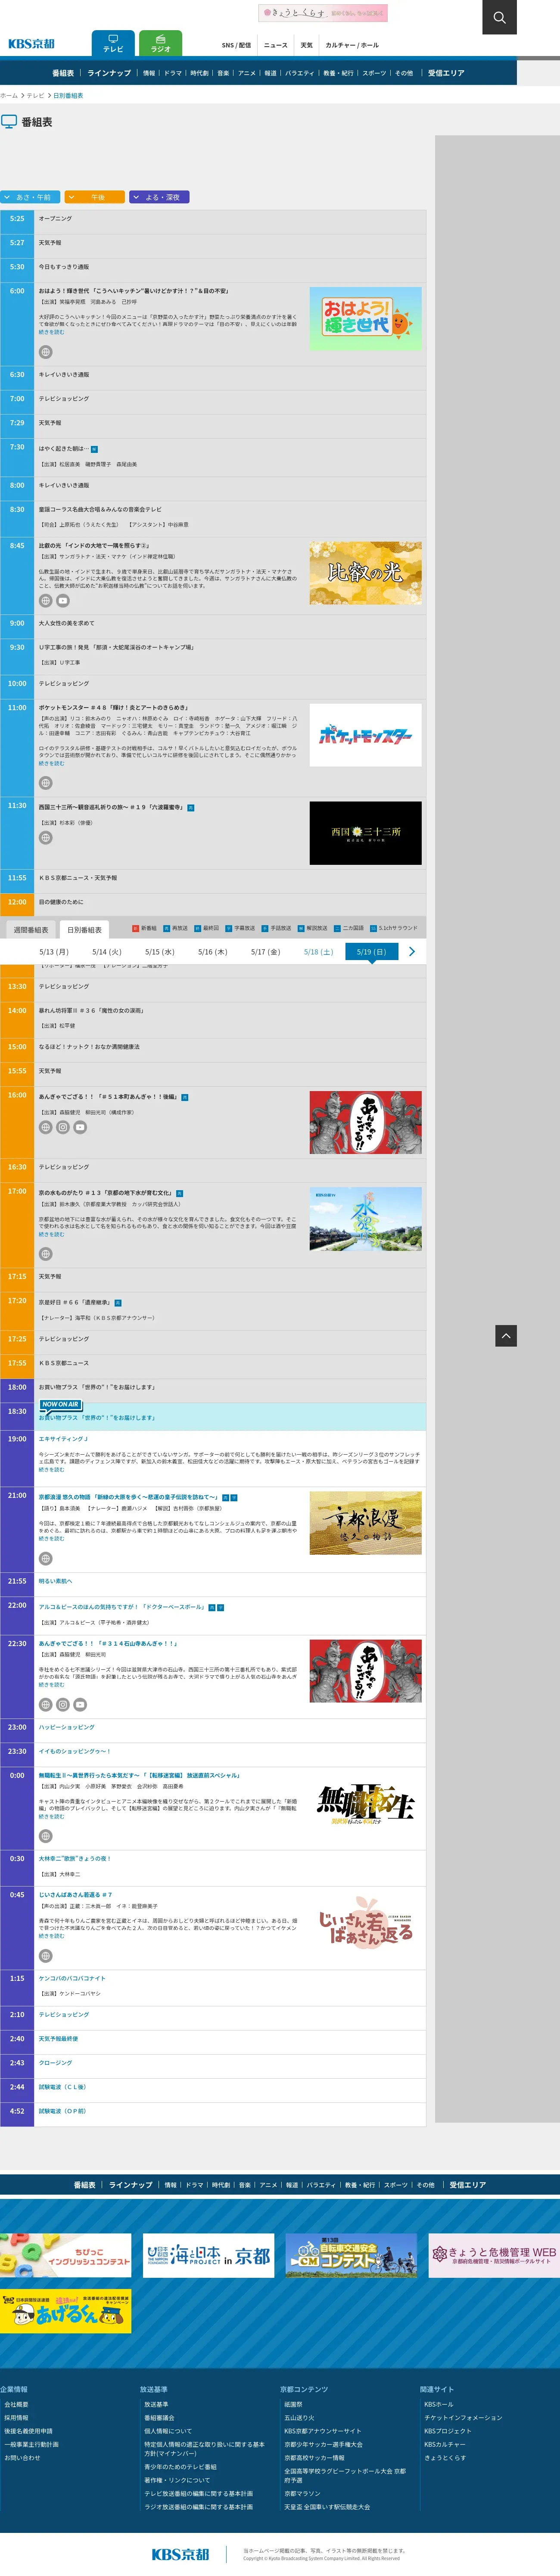560x2576 pixels.
Task: Open Instagram icon for 22:30 あんぎゃでござる
Action: pyautogui.click(x=63, y=1705)
